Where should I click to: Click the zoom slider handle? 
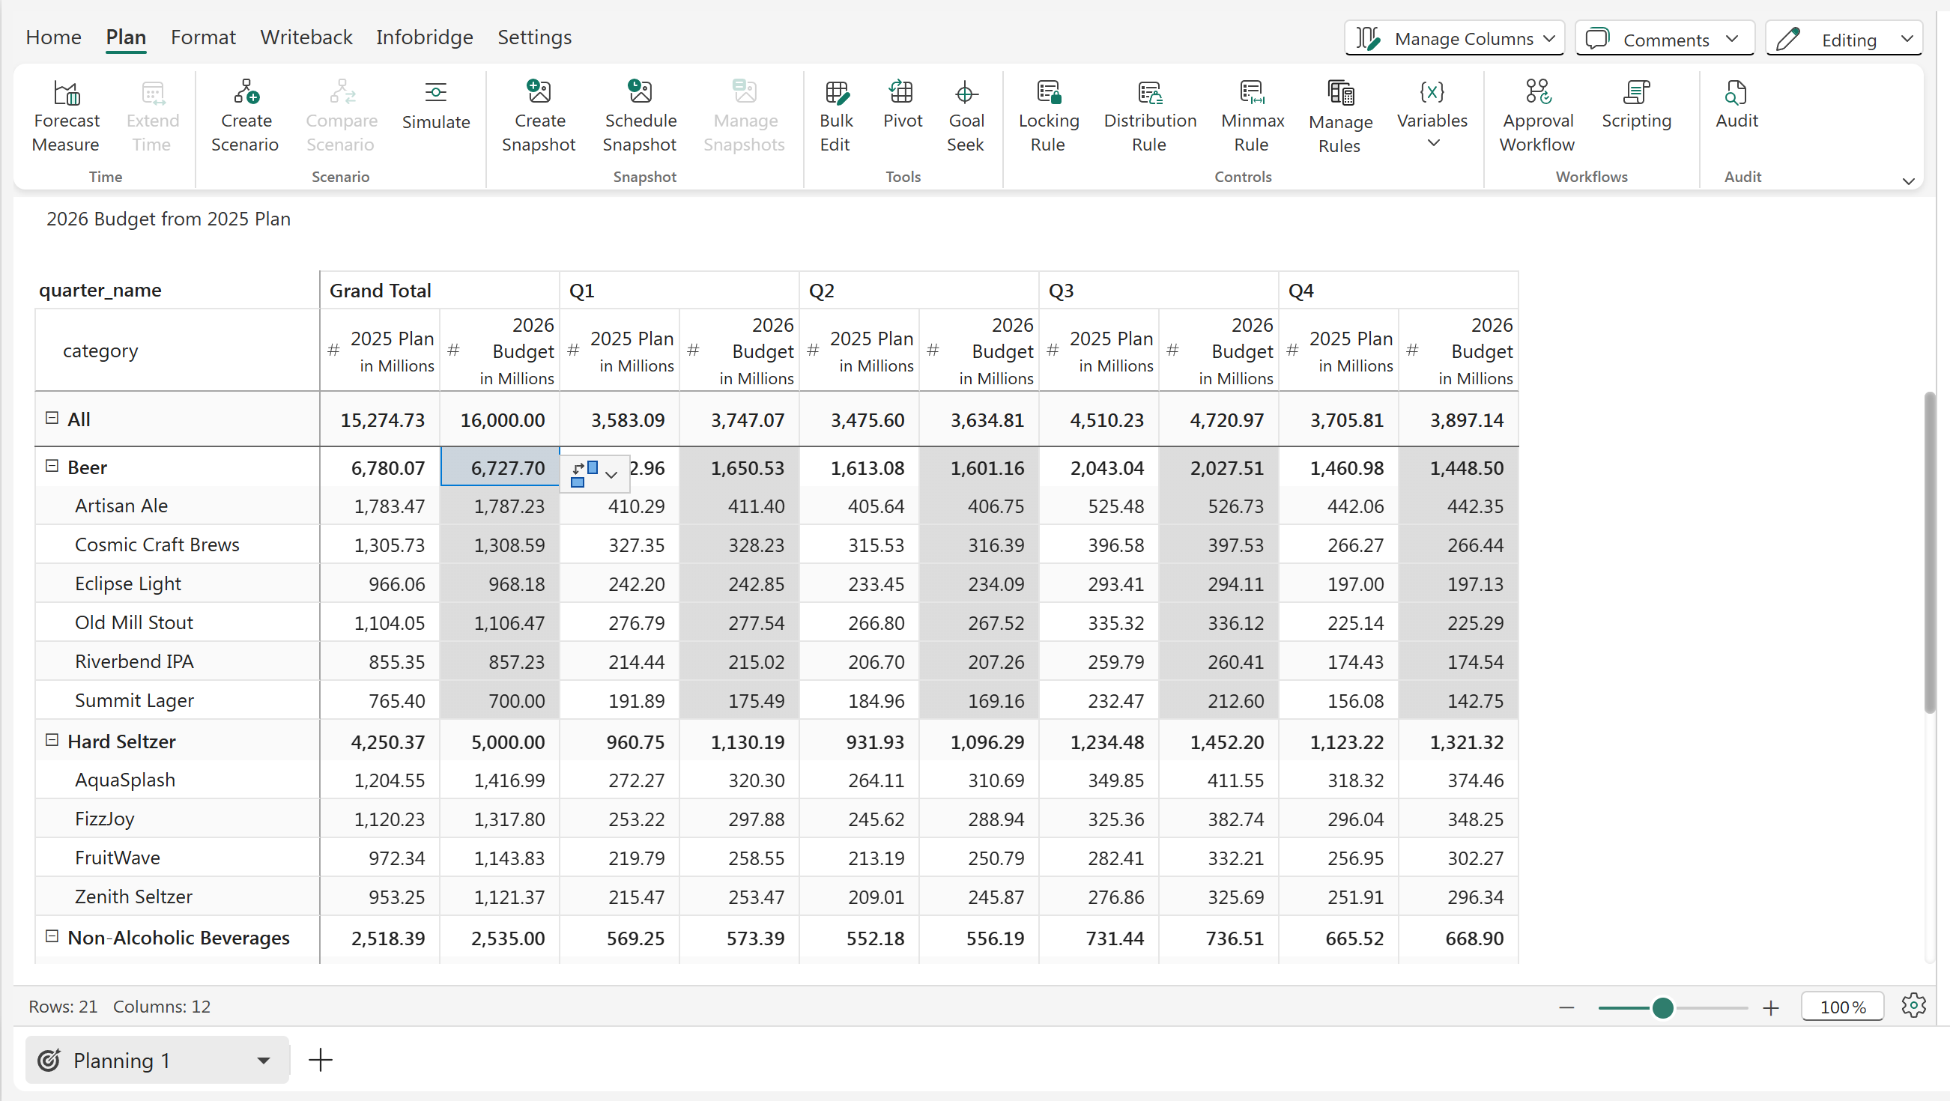coord(1662,1007)
